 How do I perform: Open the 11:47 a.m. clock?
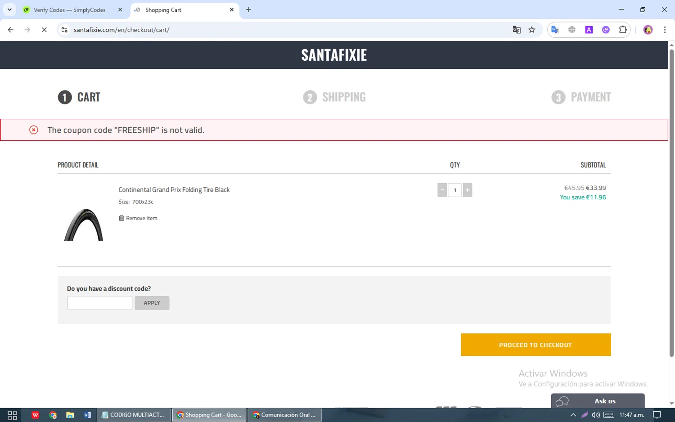[632, 415]
